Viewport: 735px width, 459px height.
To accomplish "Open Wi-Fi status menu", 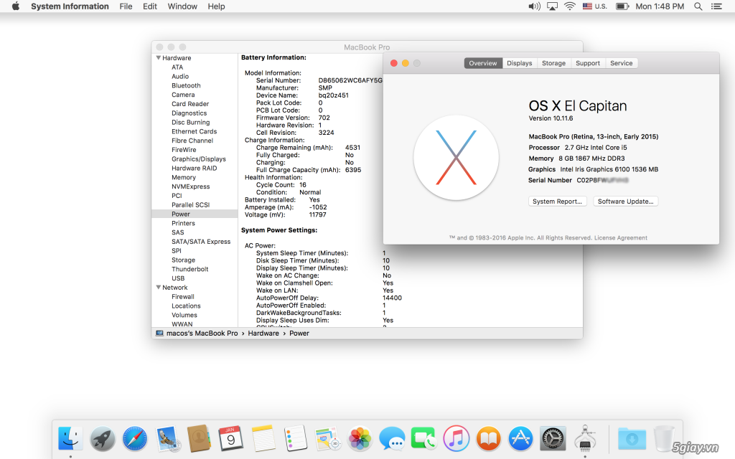I will tap(569, 6).
